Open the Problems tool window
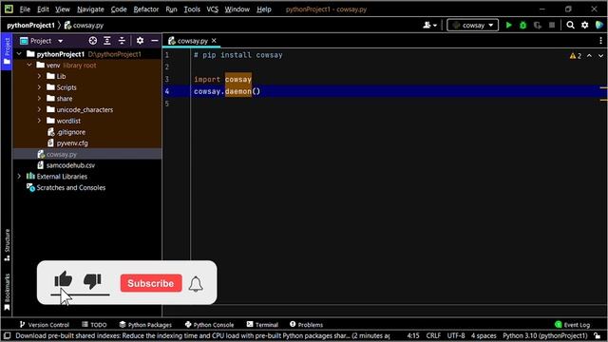608x342 pixels. tap(306, 325)
